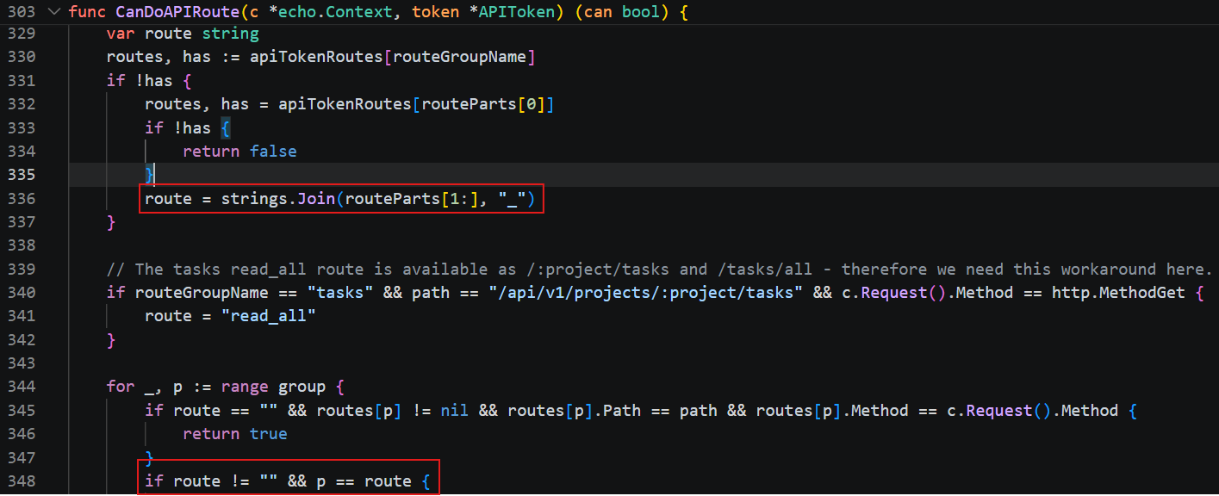Click line number 340 in the gutter
This screenshot has height=496, width=1219.
22,292
